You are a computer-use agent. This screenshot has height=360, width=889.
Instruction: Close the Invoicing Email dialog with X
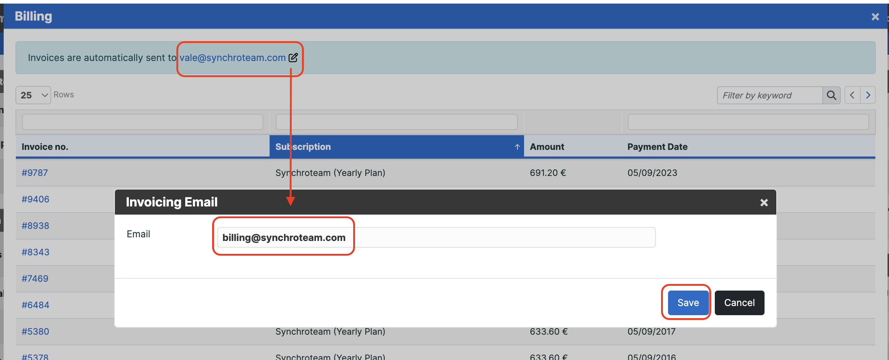coord(764,202)
